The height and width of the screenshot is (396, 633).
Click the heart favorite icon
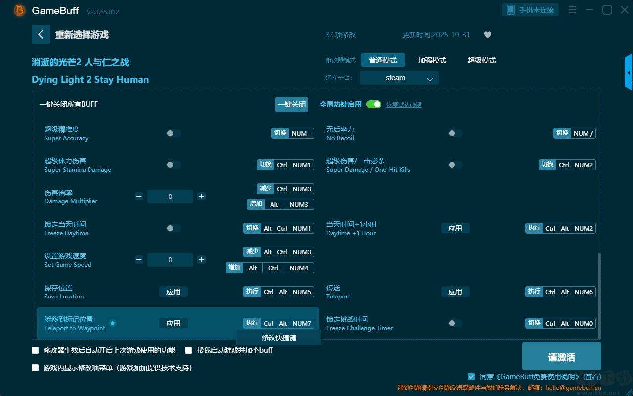point(488,35)
